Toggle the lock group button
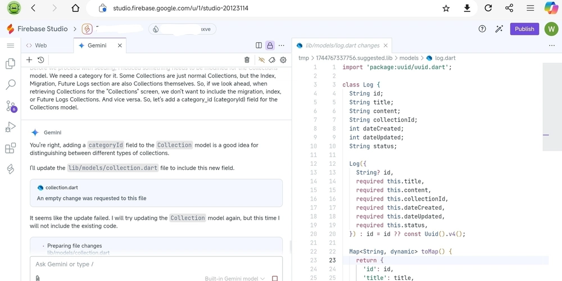The image size is (562, 281). pos(270,46)
